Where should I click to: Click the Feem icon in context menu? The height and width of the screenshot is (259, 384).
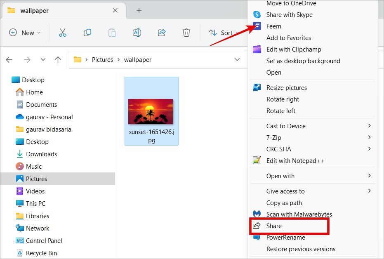(257, 26)
